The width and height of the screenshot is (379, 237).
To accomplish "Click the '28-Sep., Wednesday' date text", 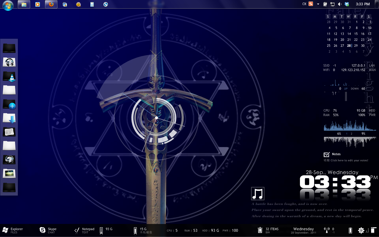I will (x=332, y=172).
